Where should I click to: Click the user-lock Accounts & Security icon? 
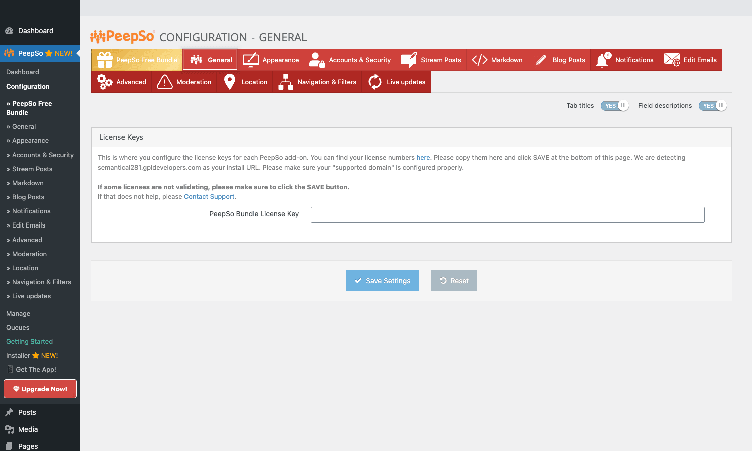(x=317, y=60)
